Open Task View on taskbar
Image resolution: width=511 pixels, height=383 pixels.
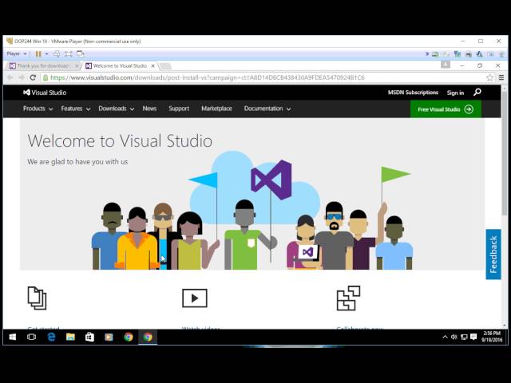(31, 337)
